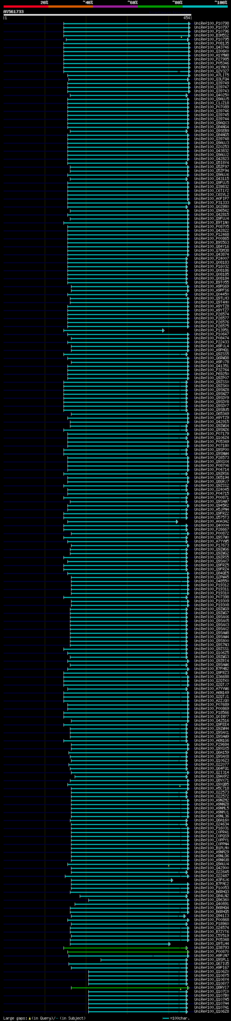This screenshot has width=231, height=1021.
Task: Select the label UniRef100_Q43746
Action: tap(212, 47)
